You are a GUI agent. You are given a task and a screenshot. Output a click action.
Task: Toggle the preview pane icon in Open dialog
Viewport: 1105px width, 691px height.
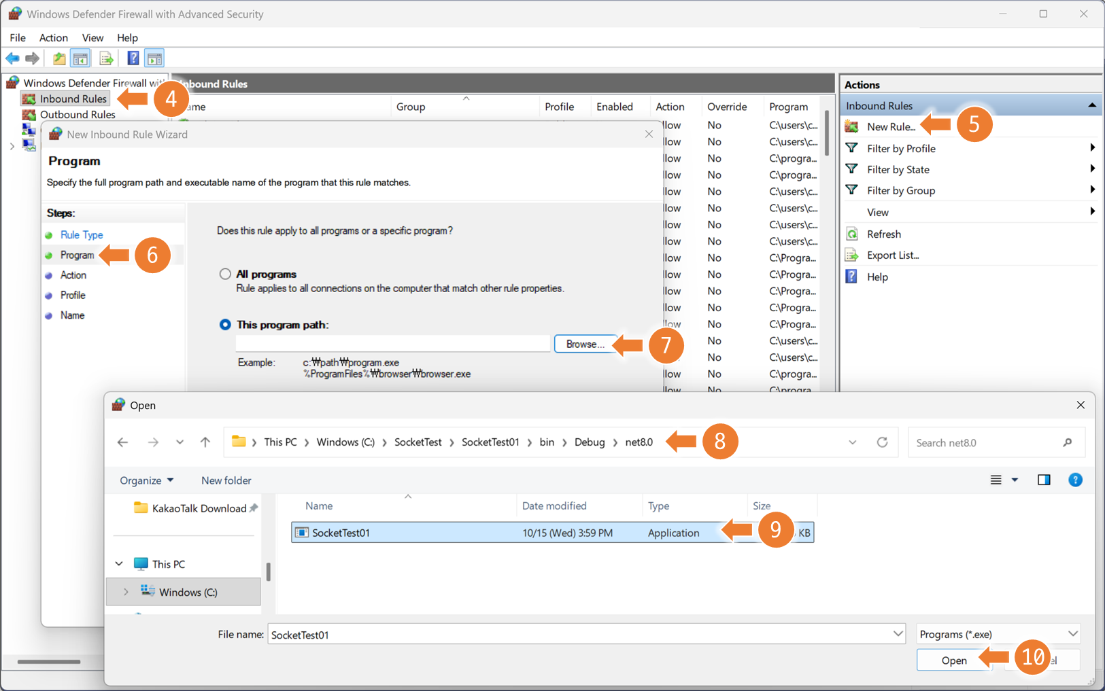pos(1044,480)
